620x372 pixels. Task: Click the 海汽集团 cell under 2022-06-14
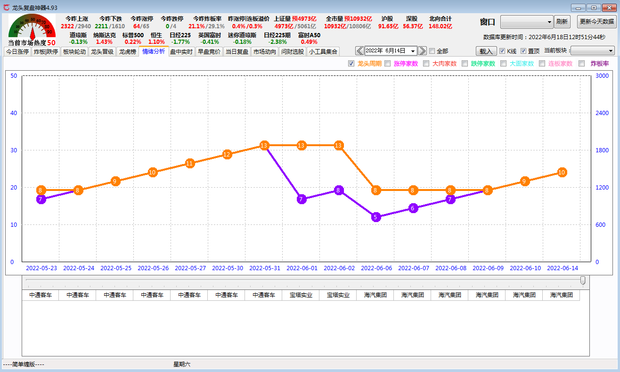562,295
